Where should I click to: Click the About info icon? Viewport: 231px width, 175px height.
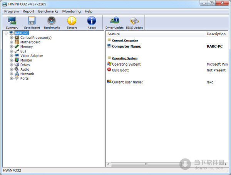[x=92, y=21]
